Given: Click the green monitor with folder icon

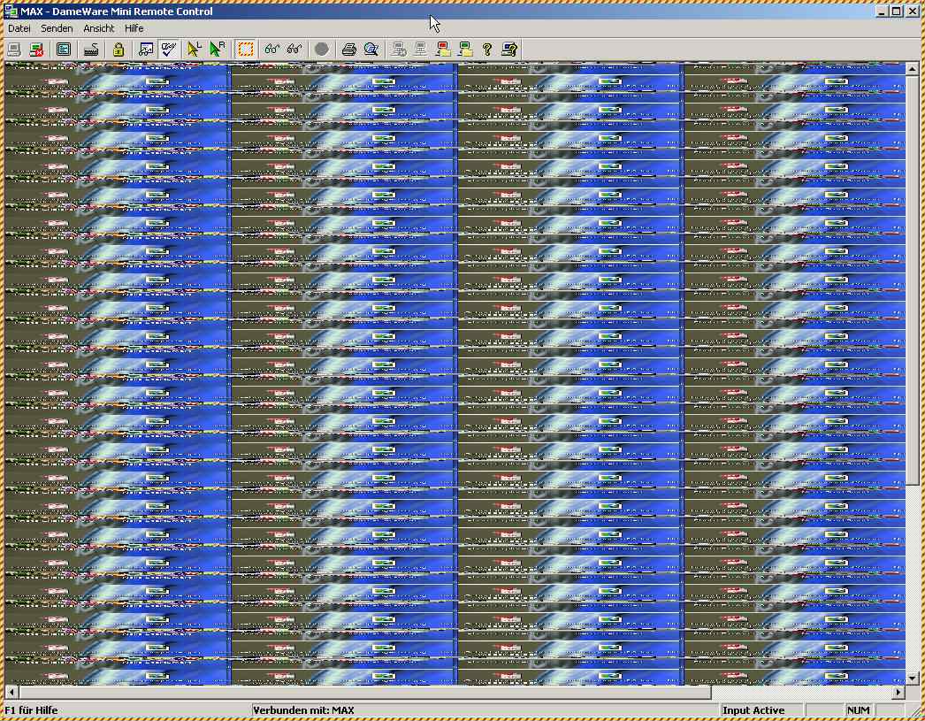Looking at the screenshot, I should click(465, 50).
